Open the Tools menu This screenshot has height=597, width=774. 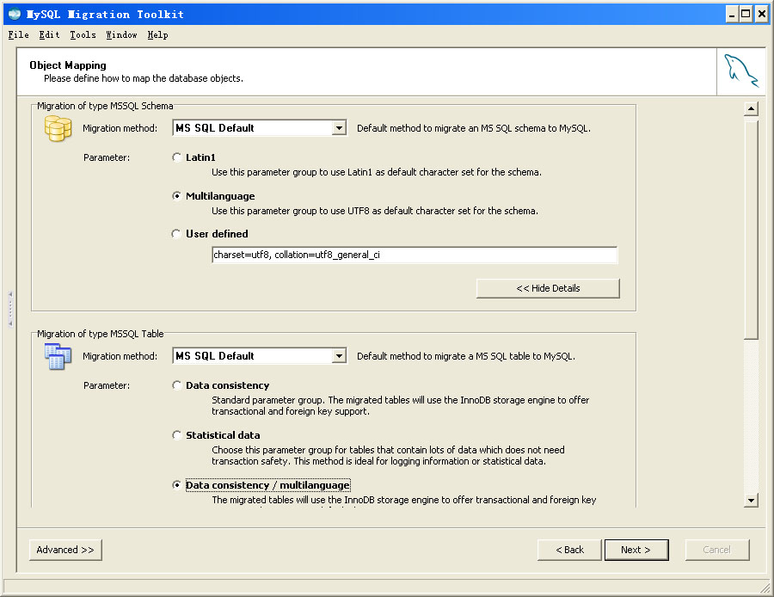82,34
